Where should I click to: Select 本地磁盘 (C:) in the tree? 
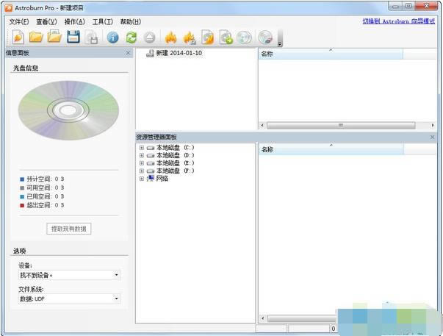pos(175,148)
